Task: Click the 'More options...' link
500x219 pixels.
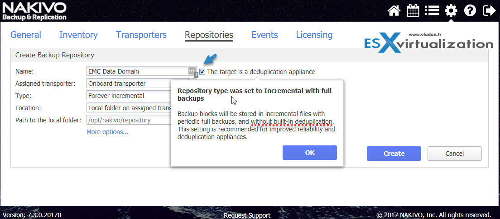Action: point(107,132)
